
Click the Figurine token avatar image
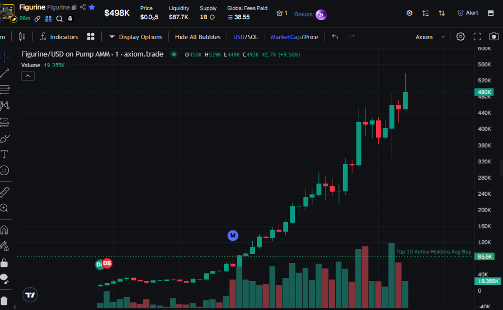point(7,13)
